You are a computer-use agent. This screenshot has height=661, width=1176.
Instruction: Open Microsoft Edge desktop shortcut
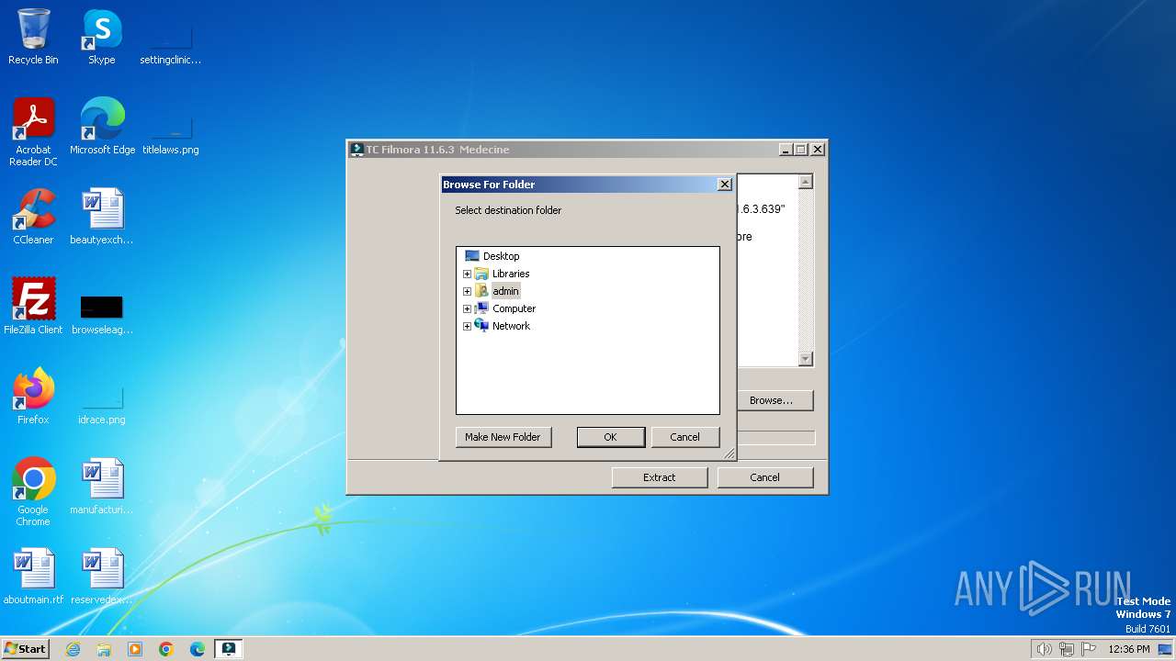(102, 127)
